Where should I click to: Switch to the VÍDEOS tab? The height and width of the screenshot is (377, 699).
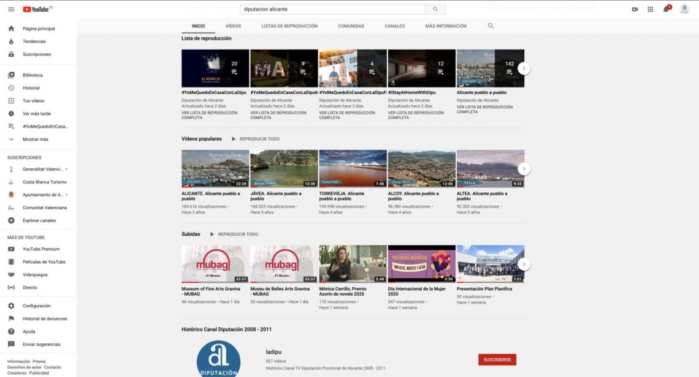click(233, 26)
